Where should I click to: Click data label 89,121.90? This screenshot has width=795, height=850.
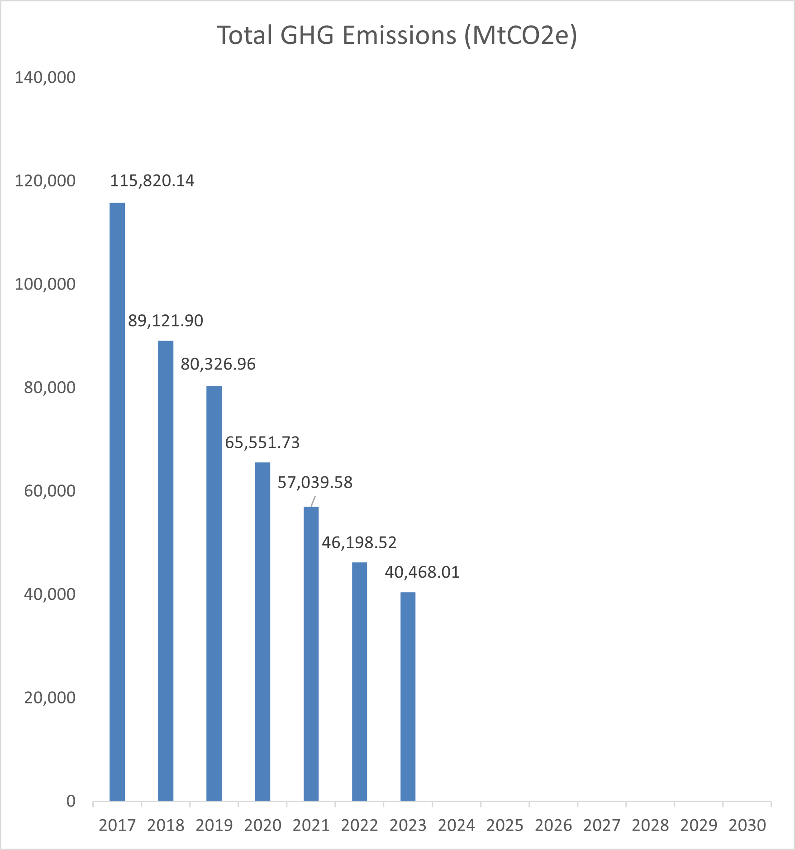pos(166,321)
